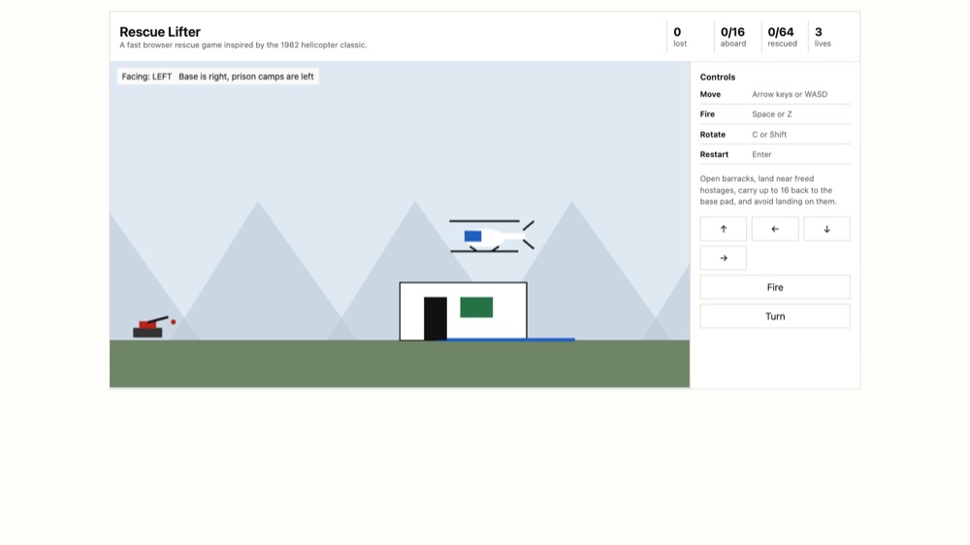Screen dimensions: 970x545
Task: Click the green window on the barracks
Action: tap(476, 307)
